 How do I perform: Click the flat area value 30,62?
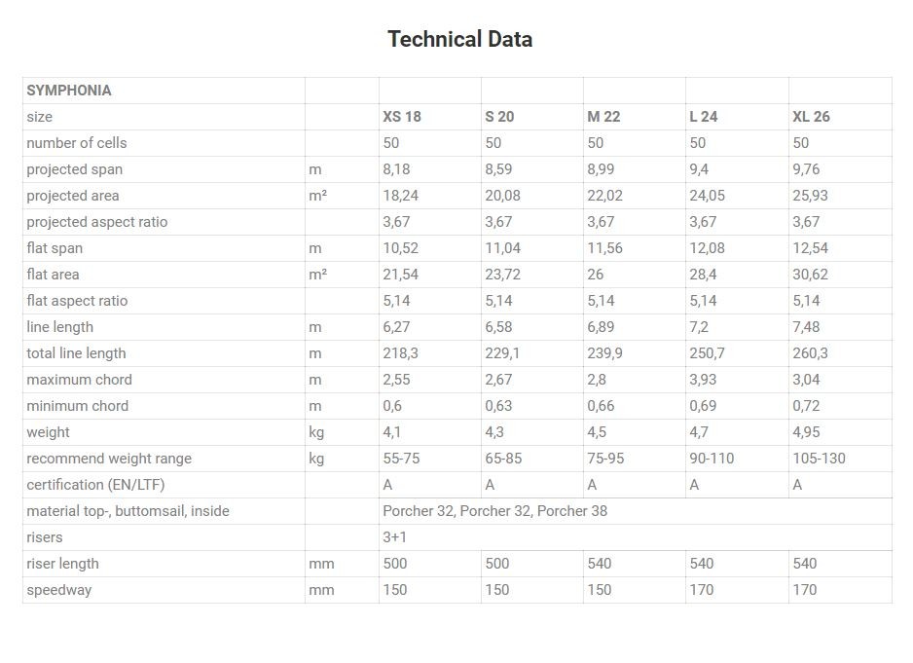810,275
